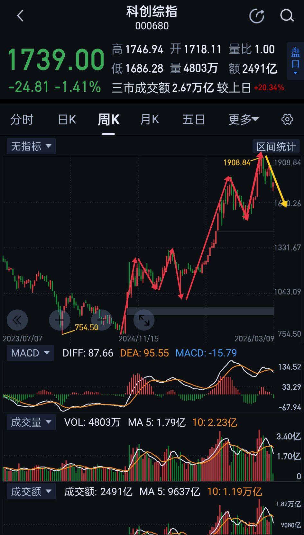
Task: Open the 成交额 indicator dropdown
Action: click(x=31, y=492)
